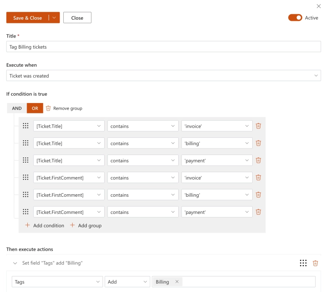Click the Remove group label
The width and height of the screenshot is (327, 292).
(68, 108)
